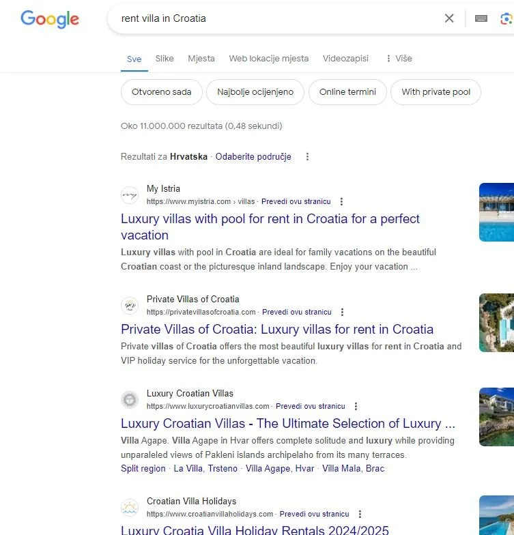Open the Luxury Croatian Villas thumbnail
Image resolution: width=514 pixels, height=535 pixels.
tap(497, 417)
